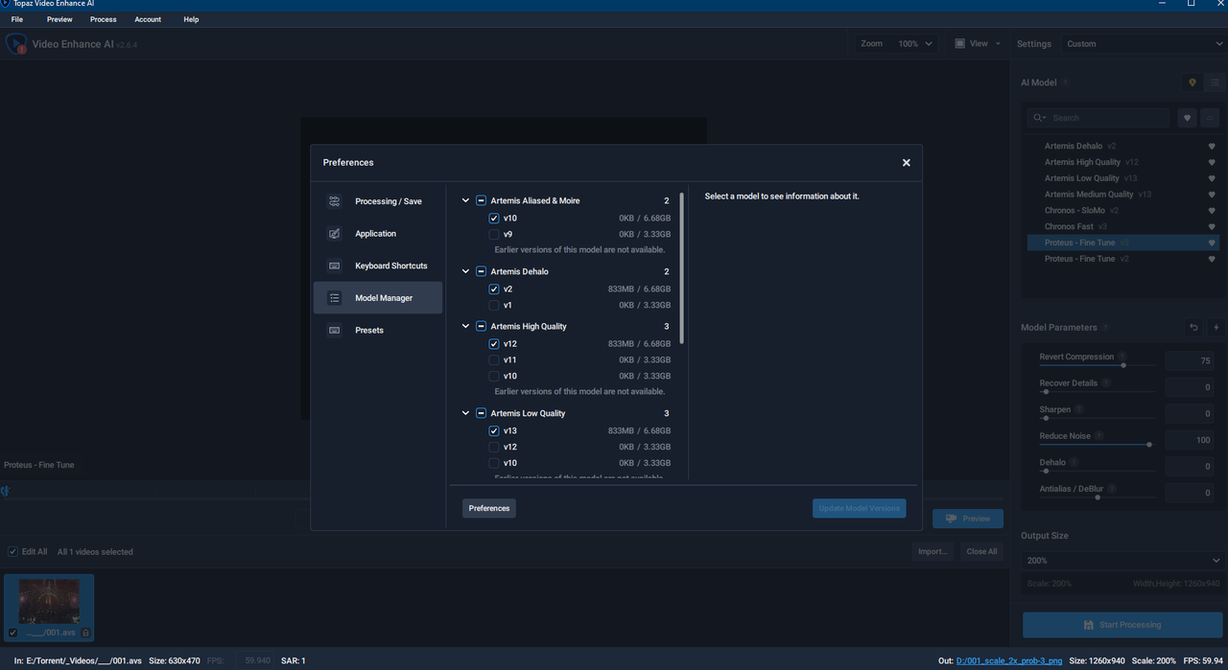This screenshot has height=670, width=1228.
Task: Collapse the Artemis High Quality group chevron
Action: pyautogui.click(x=466, y=327)
